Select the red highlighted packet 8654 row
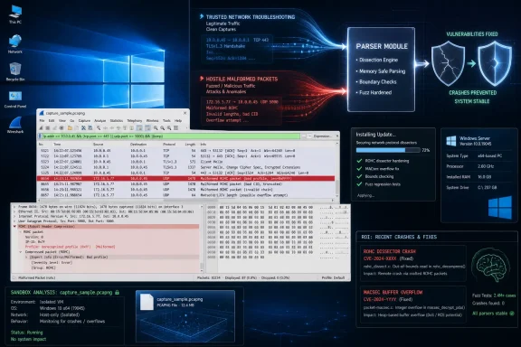This screenshot has width=521, height=347. [x=186, y=178]
